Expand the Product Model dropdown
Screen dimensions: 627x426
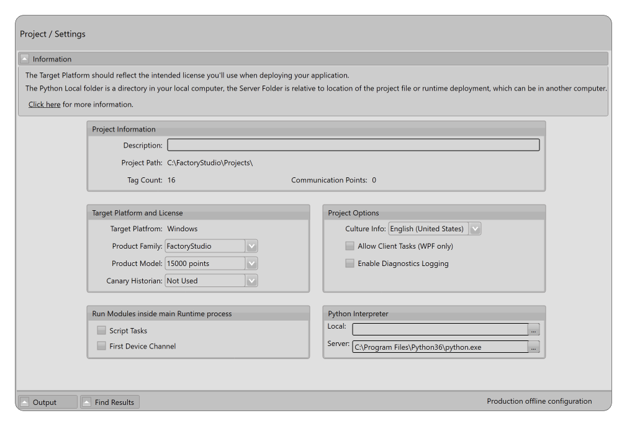[251, 264]
